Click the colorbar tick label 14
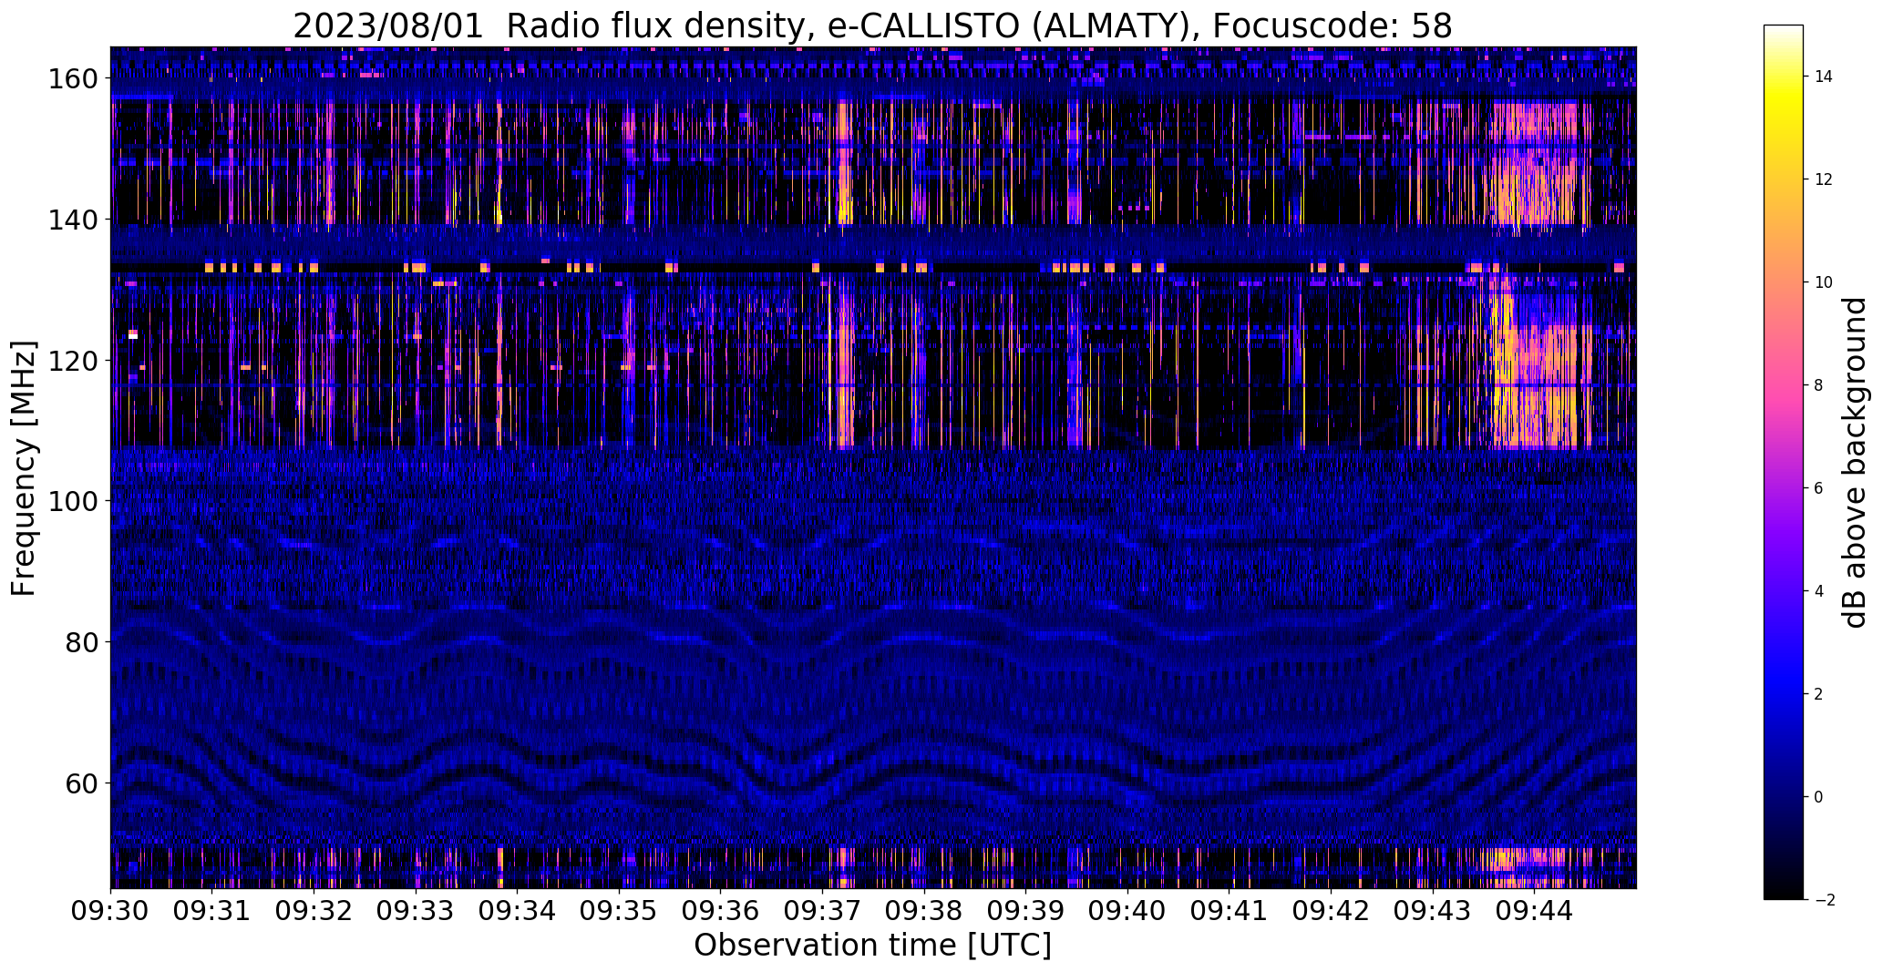The width and height of the screenshot is (1883, 972). tap(1823, 77)
